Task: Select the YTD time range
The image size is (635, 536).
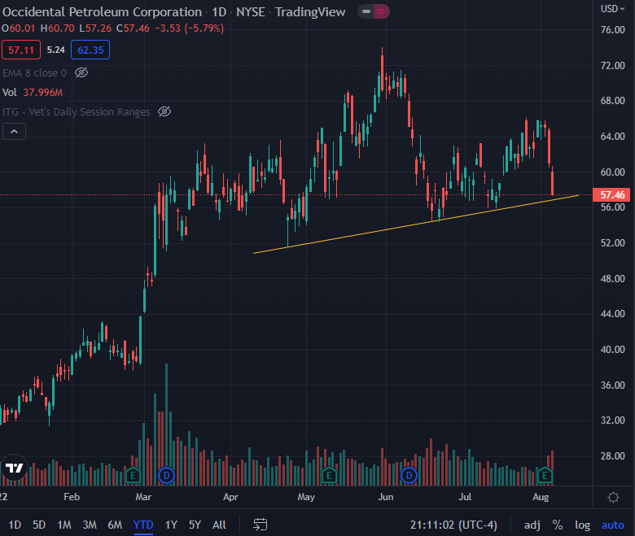Action: (x=143, y=525)
